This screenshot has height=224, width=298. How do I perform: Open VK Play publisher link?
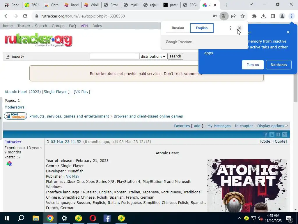tap(72, 176)
